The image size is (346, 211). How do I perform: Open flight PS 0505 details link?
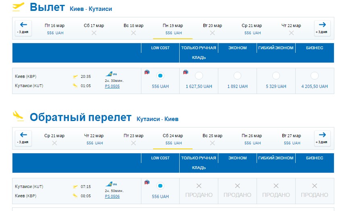click(112, 86)
